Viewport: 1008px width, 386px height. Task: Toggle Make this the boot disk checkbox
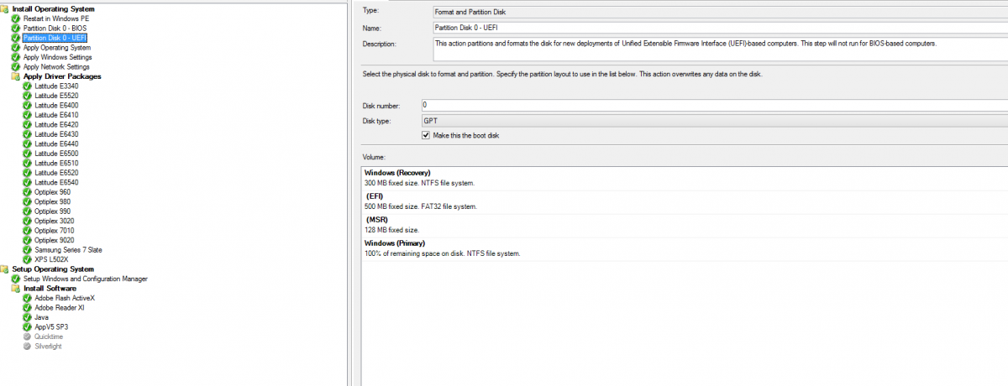click(x=426, y=135)
